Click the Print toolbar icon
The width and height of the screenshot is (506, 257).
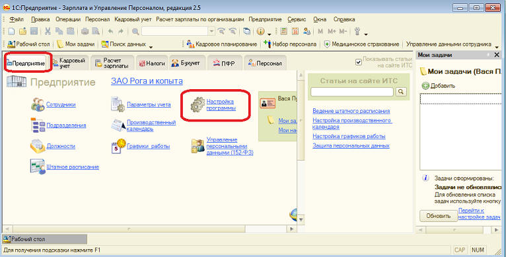tap(85, 31)
